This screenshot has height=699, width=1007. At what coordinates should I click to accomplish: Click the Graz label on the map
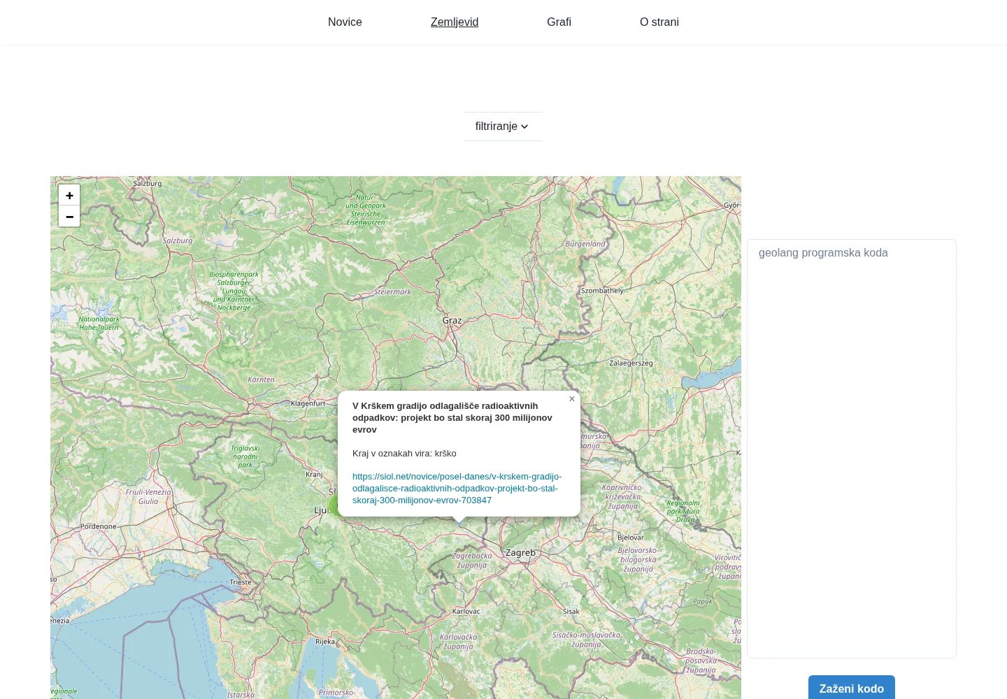click(452, 321)
